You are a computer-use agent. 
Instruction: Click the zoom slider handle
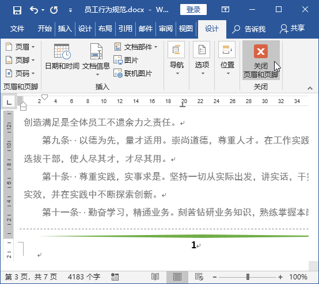[248, 277]
